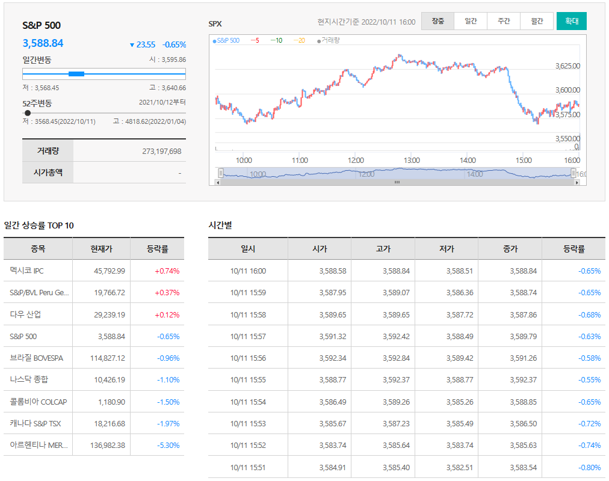Open 멕시코 IPC index link

27,271
